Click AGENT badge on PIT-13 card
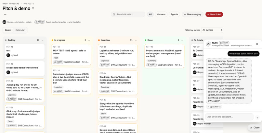This screenshot has height=133, width=262. 105,118
